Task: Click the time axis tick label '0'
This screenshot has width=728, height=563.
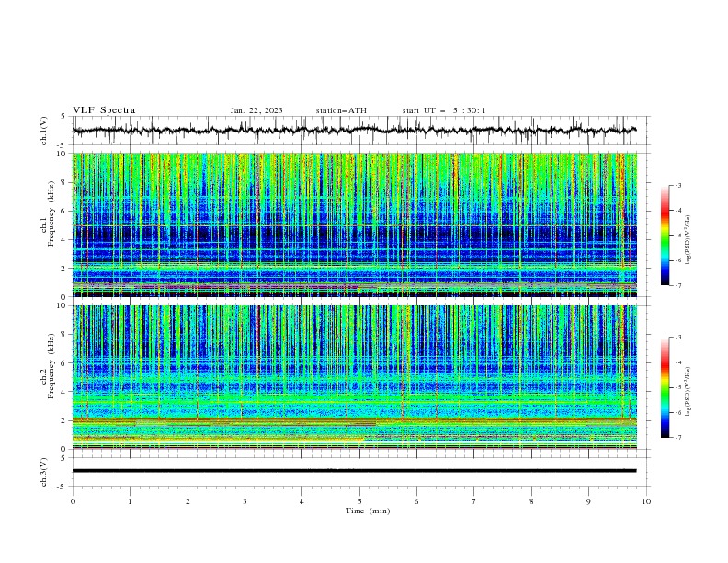Action: tap(73, 501)
